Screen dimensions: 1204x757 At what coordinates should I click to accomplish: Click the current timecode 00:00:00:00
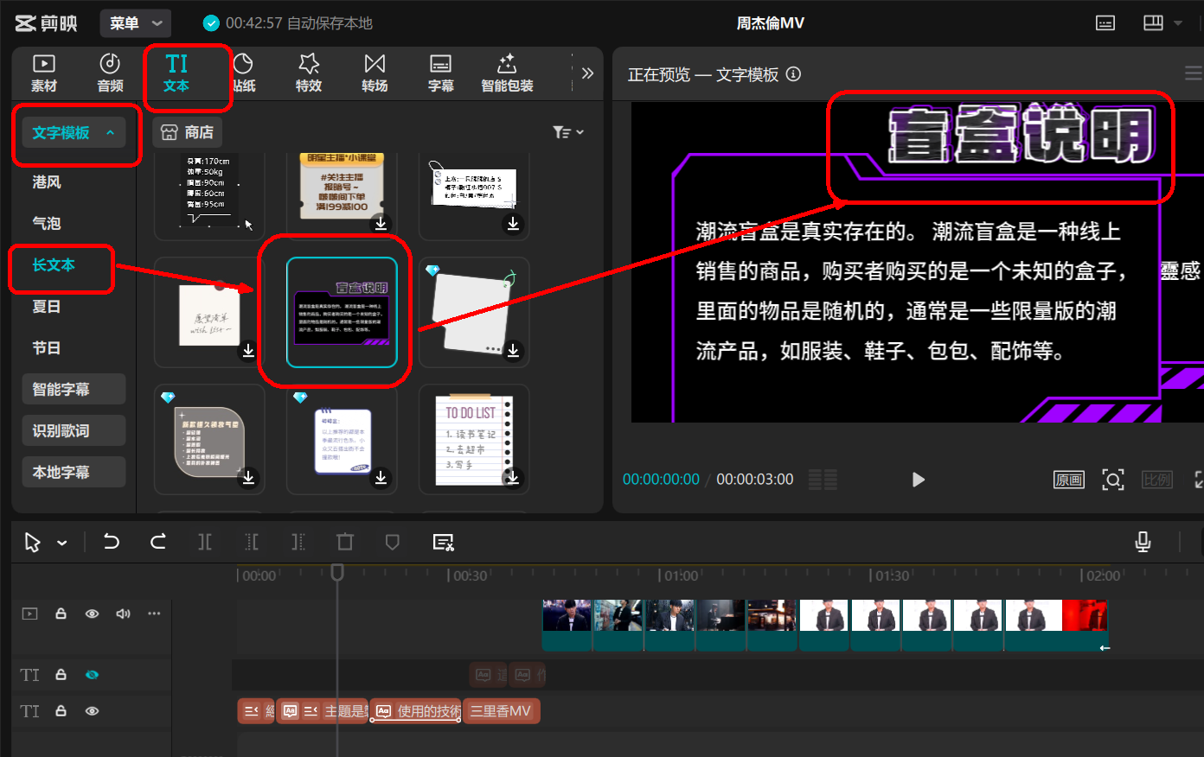tap(661, 480)
